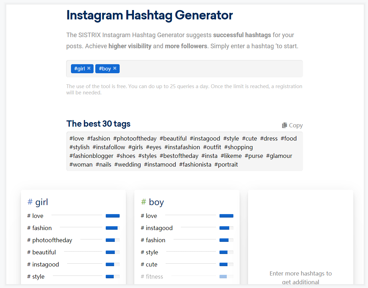Click the popularity bar next to boy's instagood
The width and height of the screenshot is (368, 288).
[x=226, y=228]
